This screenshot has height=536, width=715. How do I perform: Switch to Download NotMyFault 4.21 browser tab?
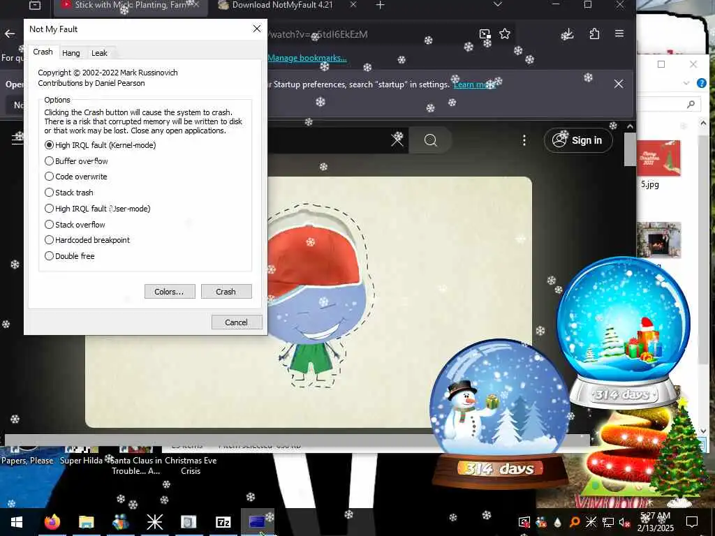point(282,6)
